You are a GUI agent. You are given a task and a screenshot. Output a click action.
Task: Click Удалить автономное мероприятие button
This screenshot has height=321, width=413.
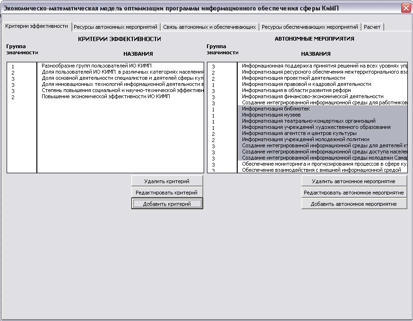[354, 181]
